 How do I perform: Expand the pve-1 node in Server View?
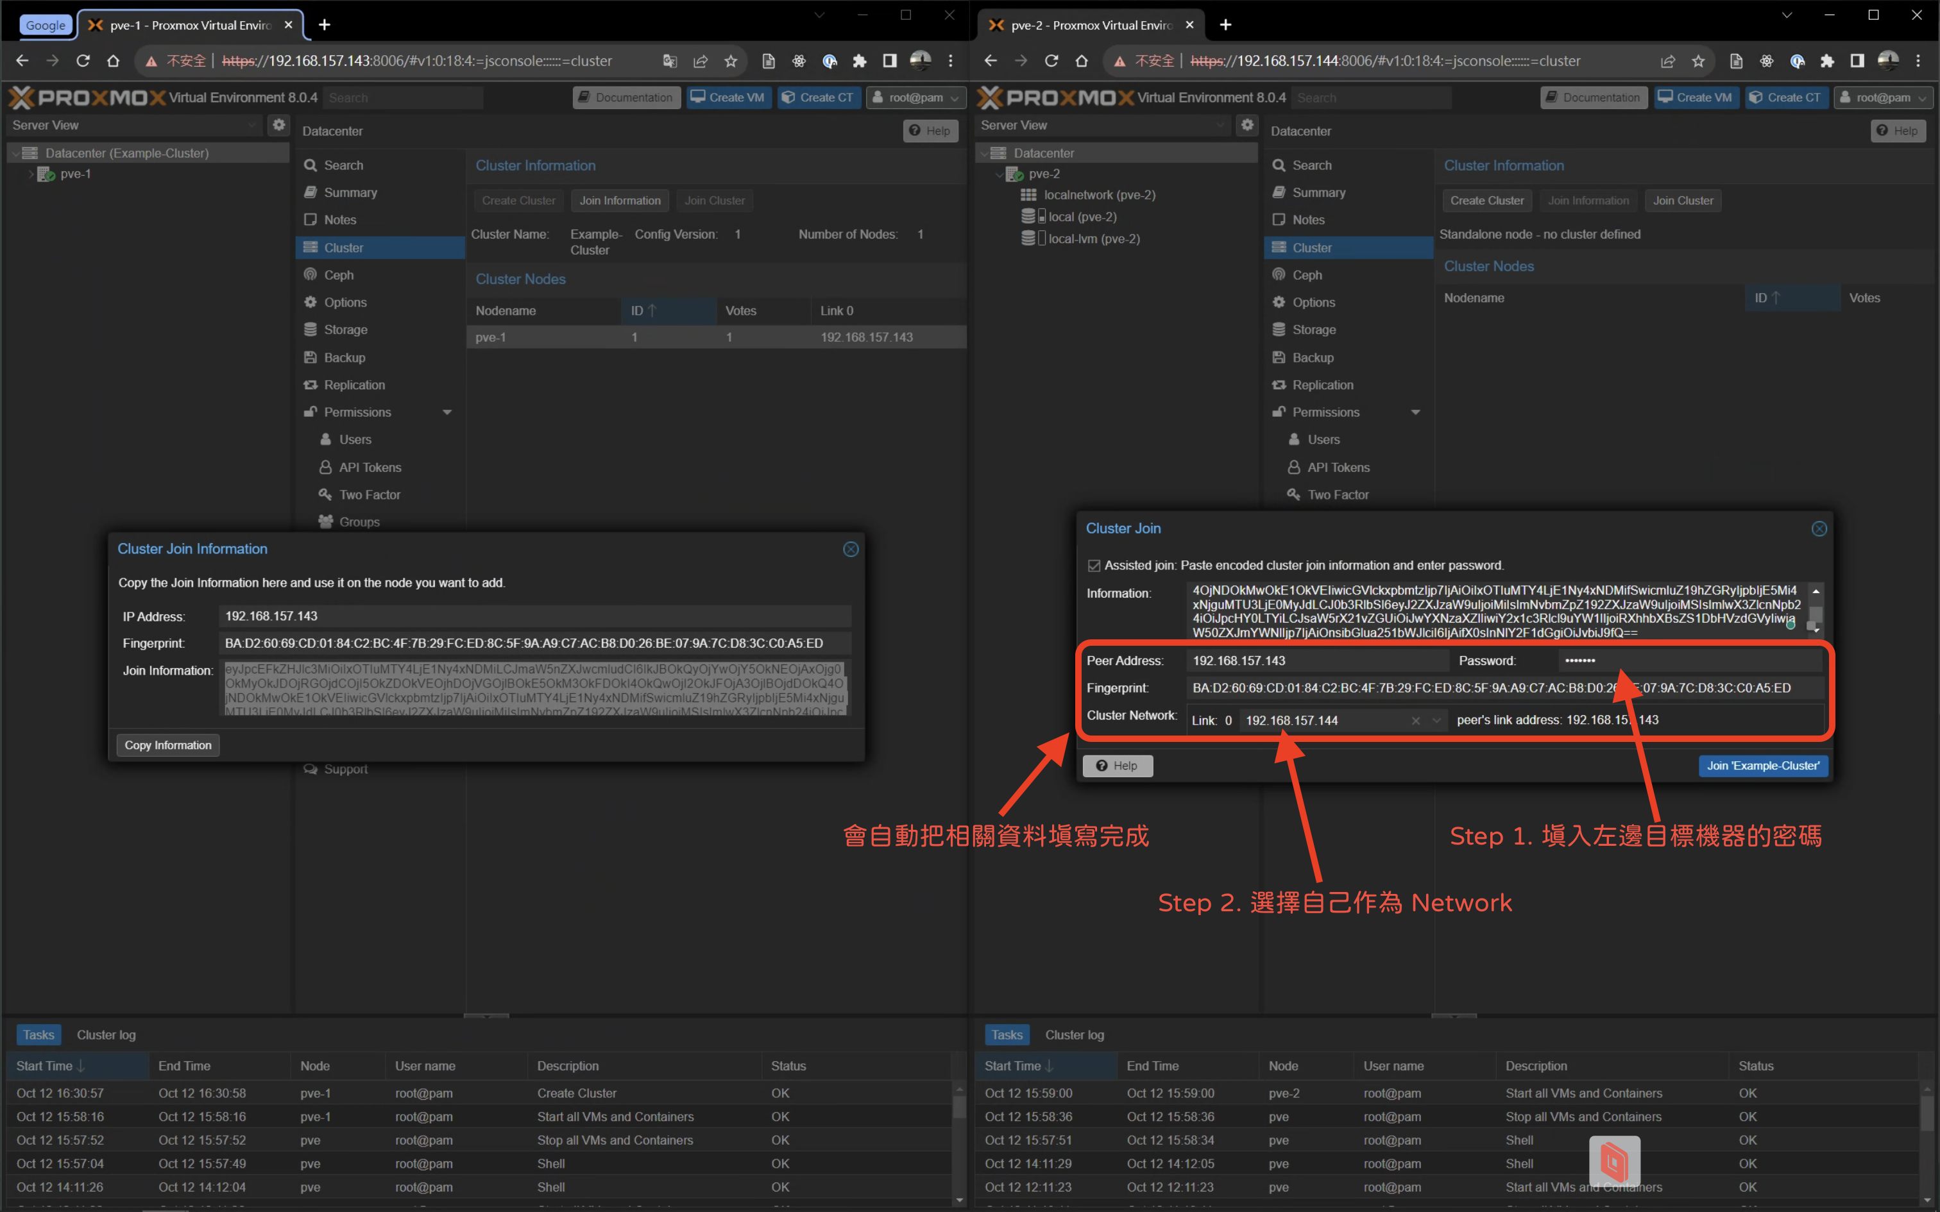31,174
